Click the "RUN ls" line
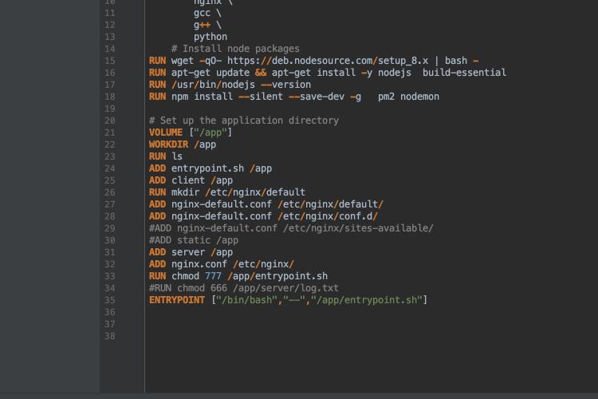Screen dimensions: 598x399 (166, 156)
